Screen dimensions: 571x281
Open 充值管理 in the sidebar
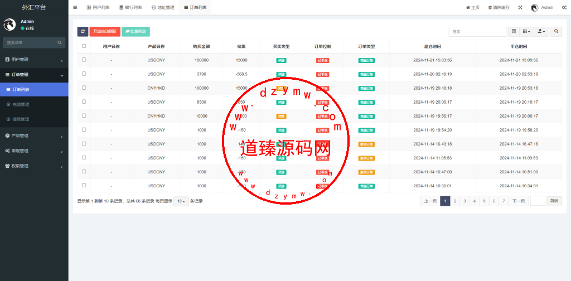tap(34, 104)
